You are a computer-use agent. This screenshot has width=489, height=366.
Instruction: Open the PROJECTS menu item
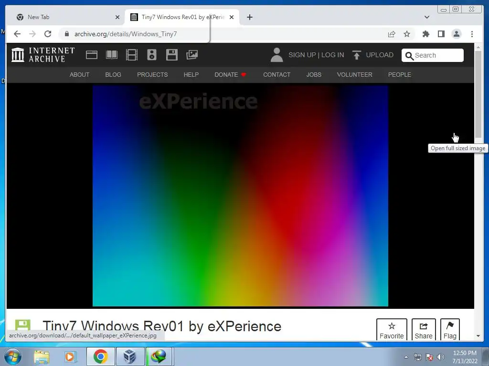[x=152, y=75]
